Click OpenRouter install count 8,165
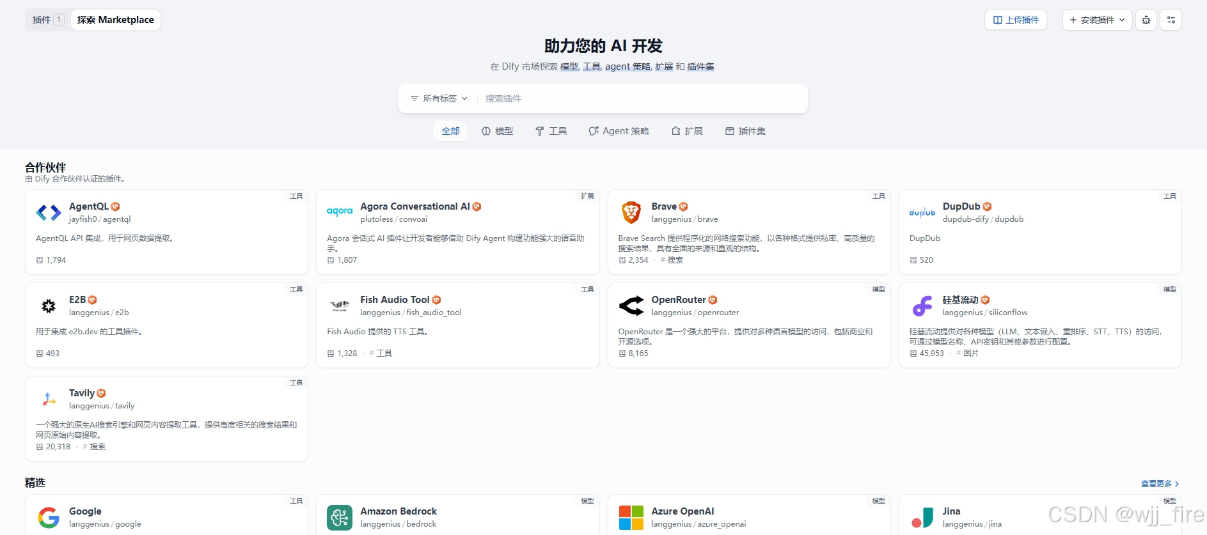The height and width of the screenshot is (535, 1207). pyautogui.click(x=633, y=353)
